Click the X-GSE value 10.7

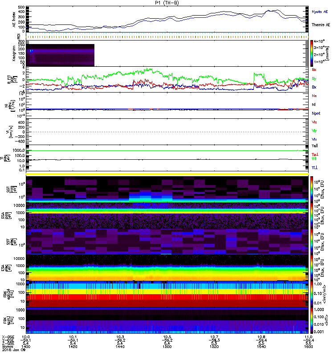pyautogui.click(x=214, y=337)
